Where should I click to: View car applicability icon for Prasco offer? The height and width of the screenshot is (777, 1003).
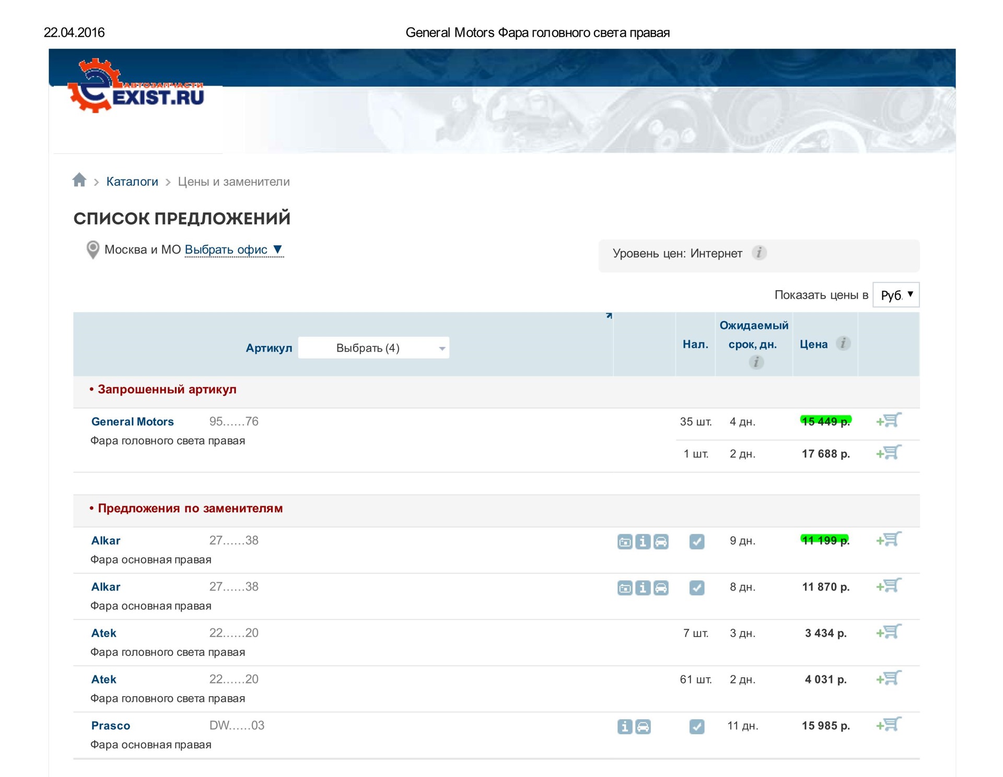pyautogui.click(x=643, y=727)
